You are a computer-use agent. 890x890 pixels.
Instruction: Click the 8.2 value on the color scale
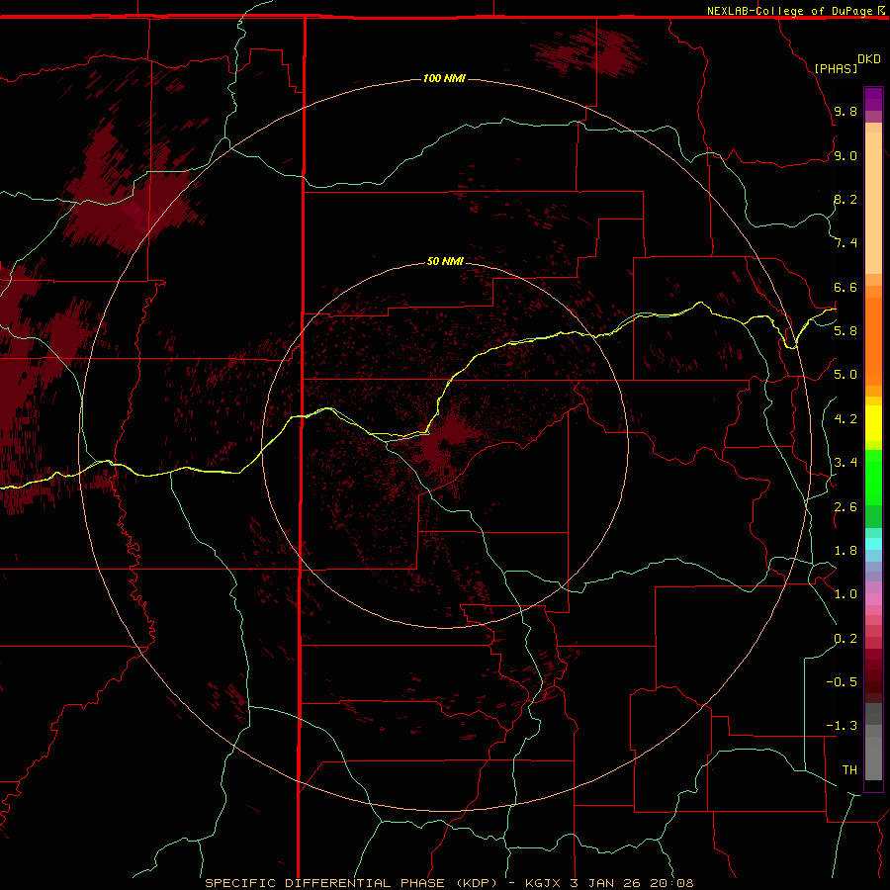coord(845,199)
